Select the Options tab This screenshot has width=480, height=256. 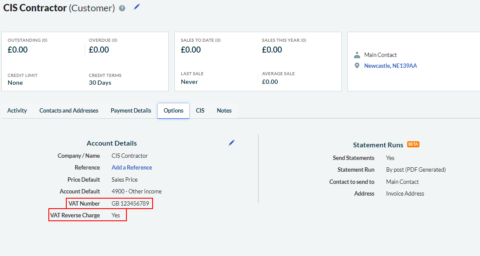coord(174,110)
